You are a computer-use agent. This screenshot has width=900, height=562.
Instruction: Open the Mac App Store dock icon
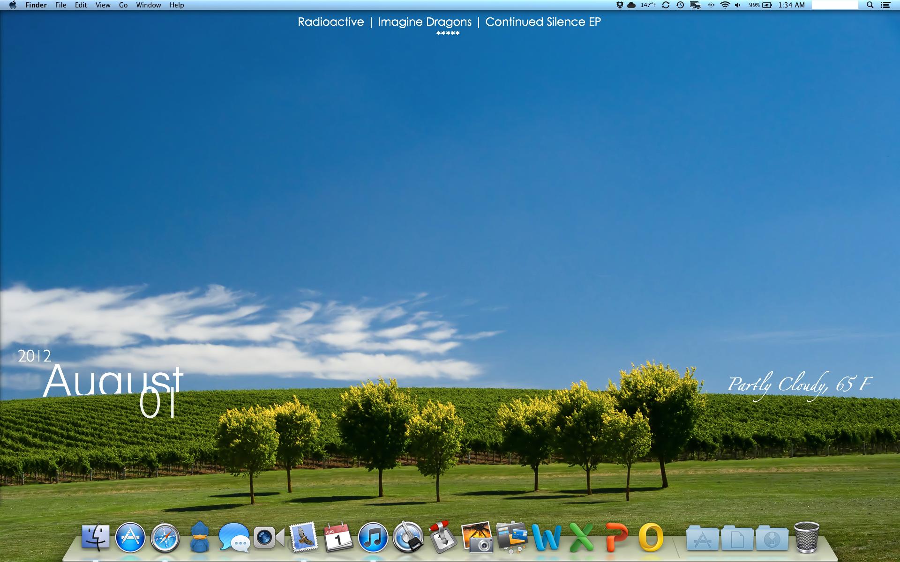coord(130,538)
